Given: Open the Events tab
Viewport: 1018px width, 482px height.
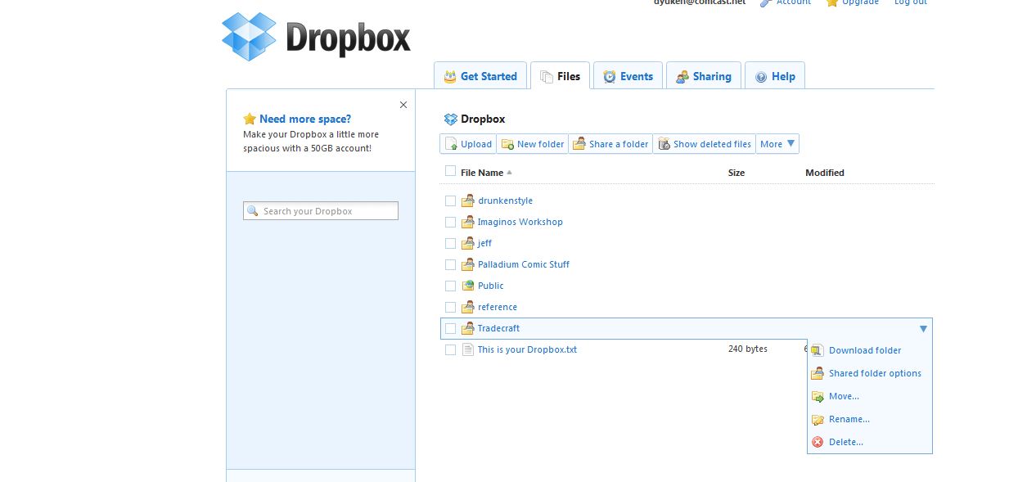Looking at the screenshot, I should coord(628,76).
